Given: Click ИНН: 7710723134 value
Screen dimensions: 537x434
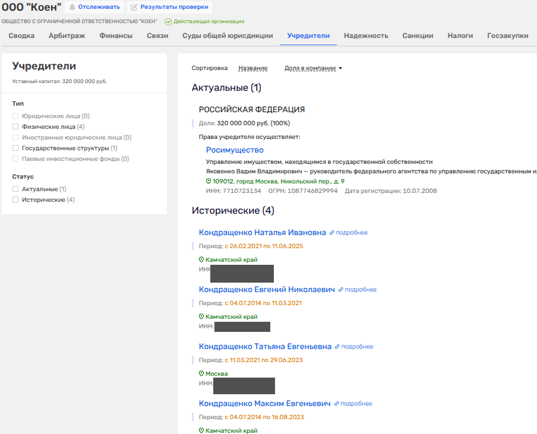Looking at the screenshot, I should [233, 191].
